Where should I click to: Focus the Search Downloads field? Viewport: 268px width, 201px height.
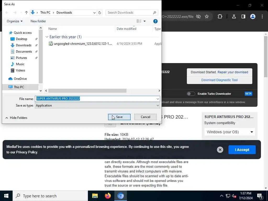(x=132, y=13)
